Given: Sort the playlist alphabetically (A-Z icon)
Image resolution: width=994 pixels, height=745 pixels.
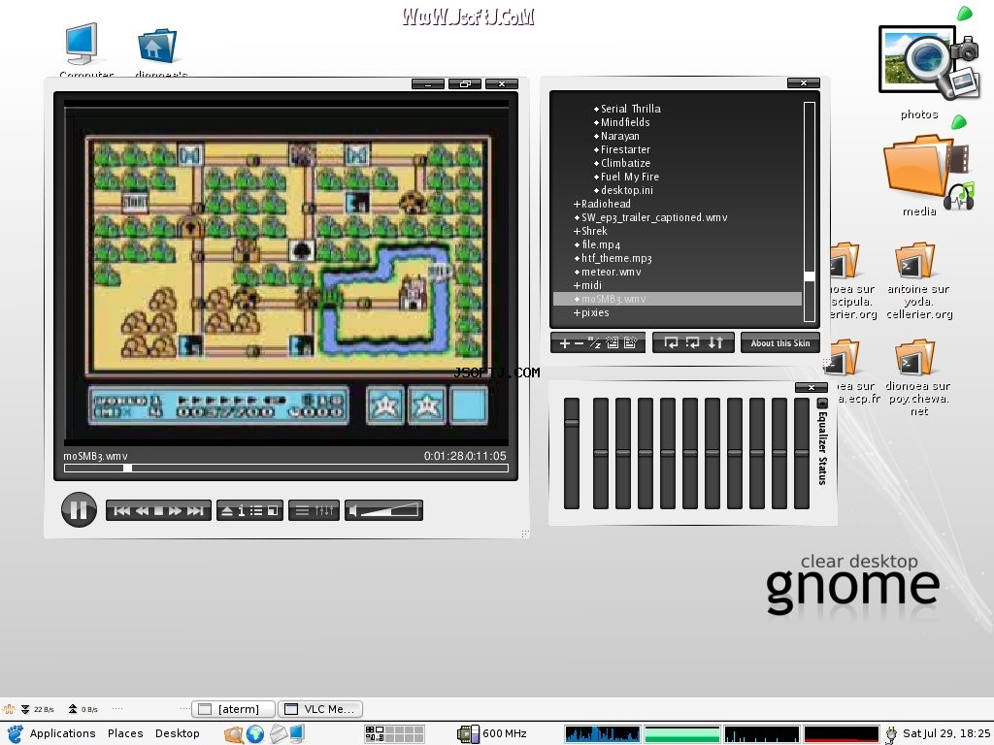Looking at the screenshot, I should pyautogui.click(x=595, y=342).
